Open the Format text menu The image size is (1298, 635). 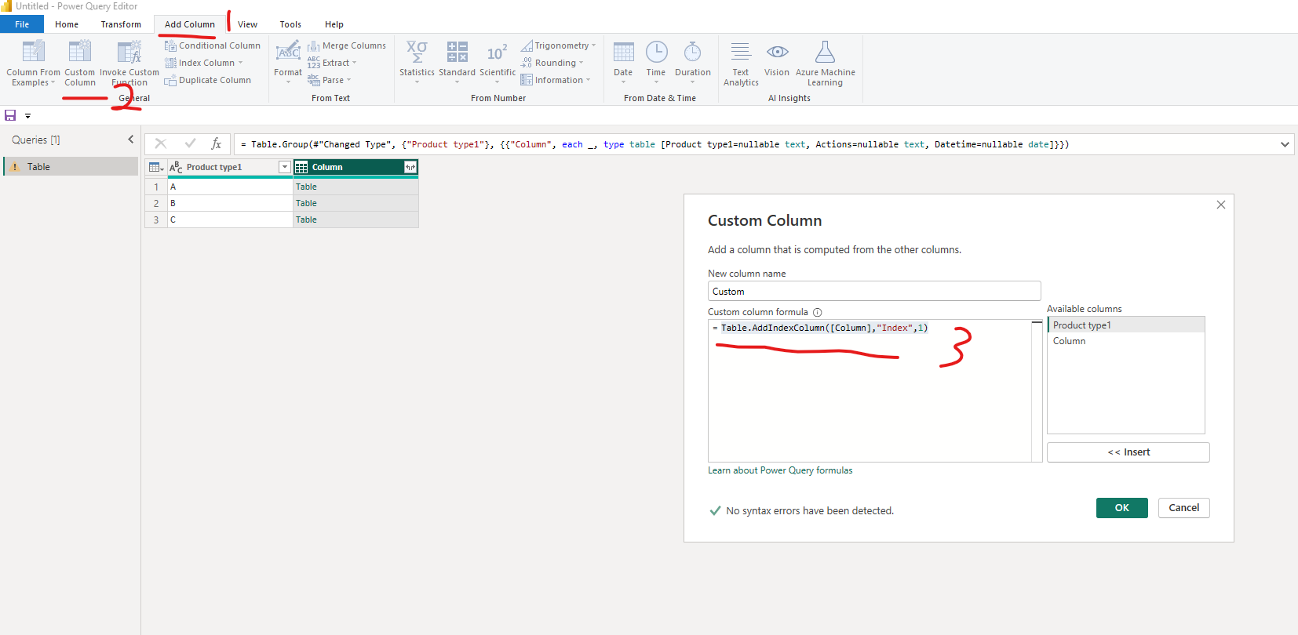[x=288, y=63]
